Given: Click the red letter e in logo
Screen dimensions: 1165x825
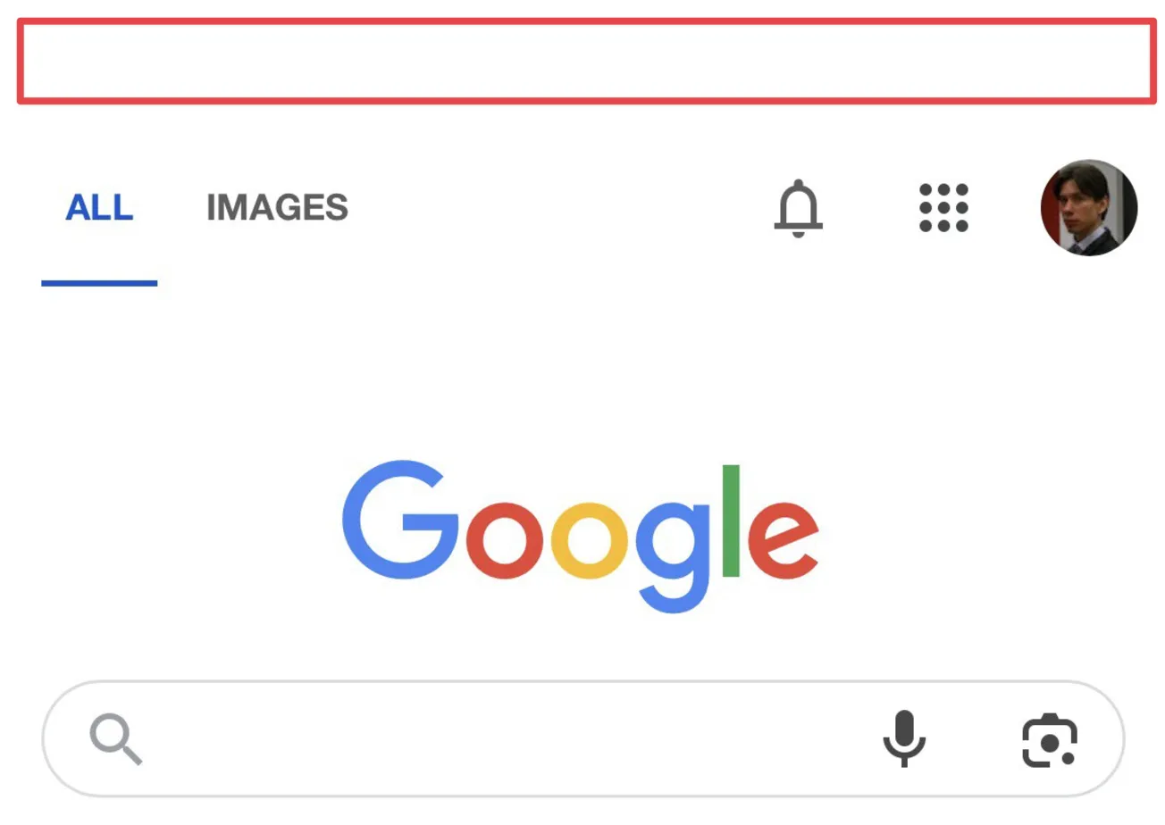Looking at the screenshot, I should point(783,541).
